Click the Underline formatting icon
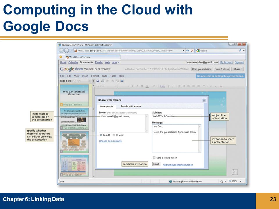Image resolution: width=279 pixels, height=209 pixels. point(142,86)
